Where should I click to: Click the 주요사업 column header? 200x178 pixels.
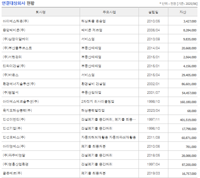click(x=109, y=12)
